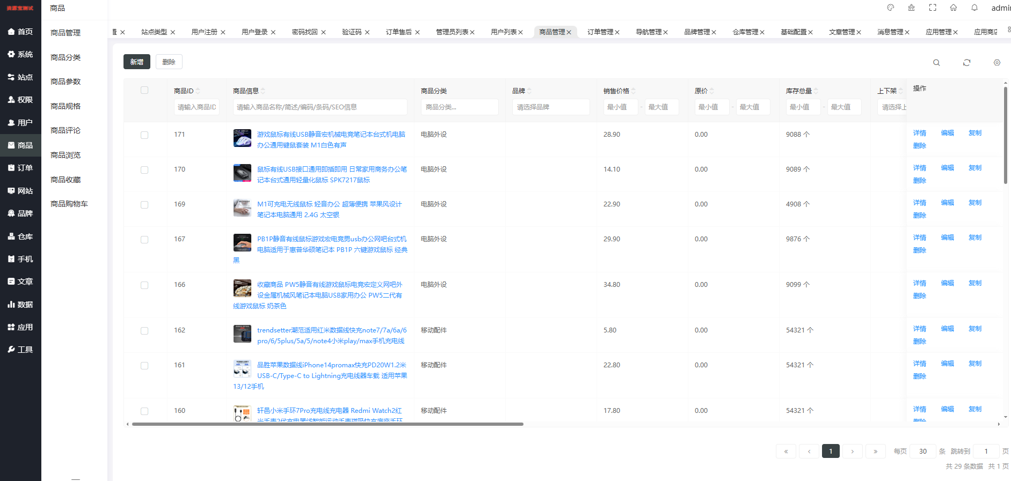Open notifications bell icon

tap(974, 8)
